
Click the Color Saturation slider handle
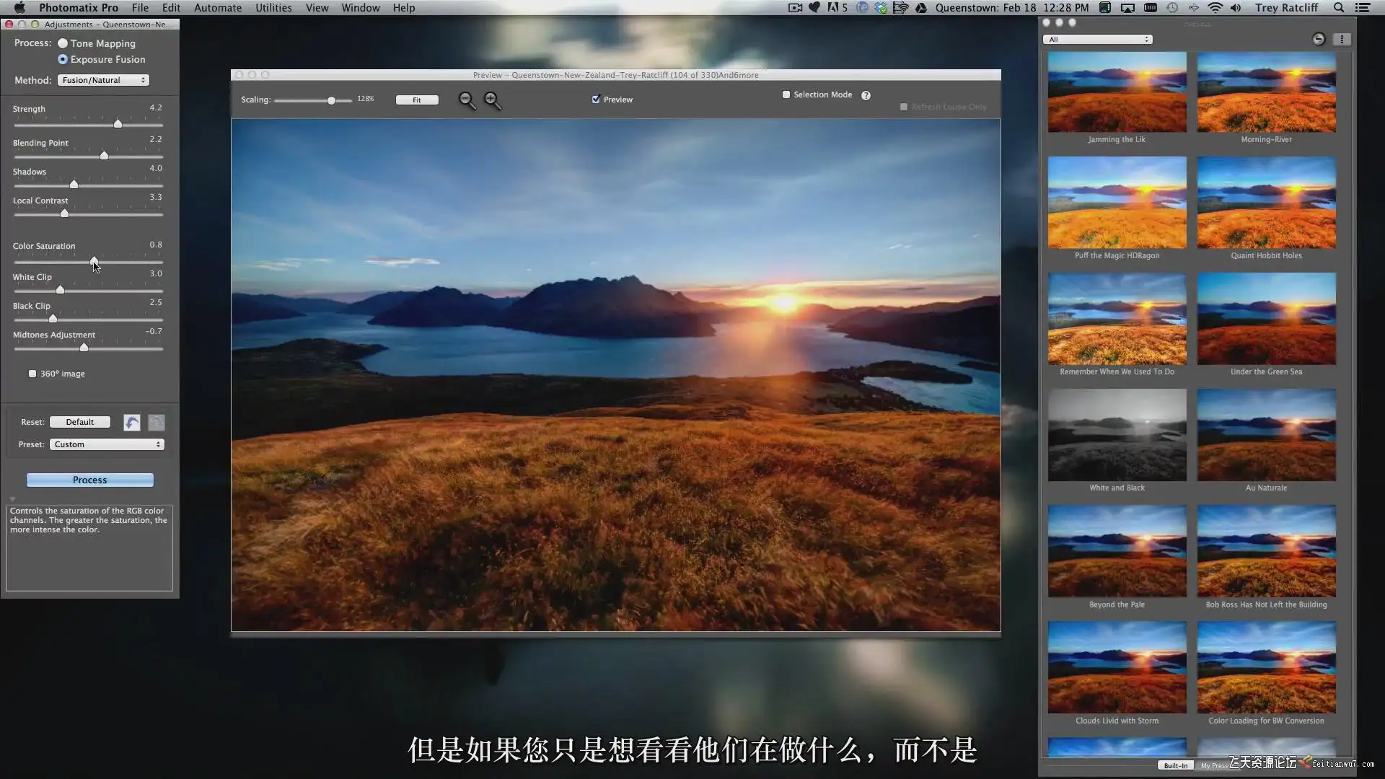click(94, 261)
